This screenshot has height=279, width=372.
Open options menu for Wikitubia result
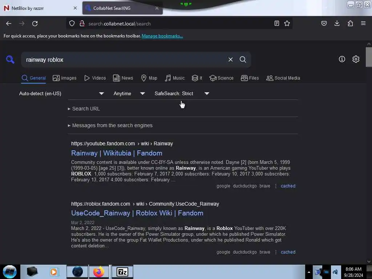[x=276, y=186]
